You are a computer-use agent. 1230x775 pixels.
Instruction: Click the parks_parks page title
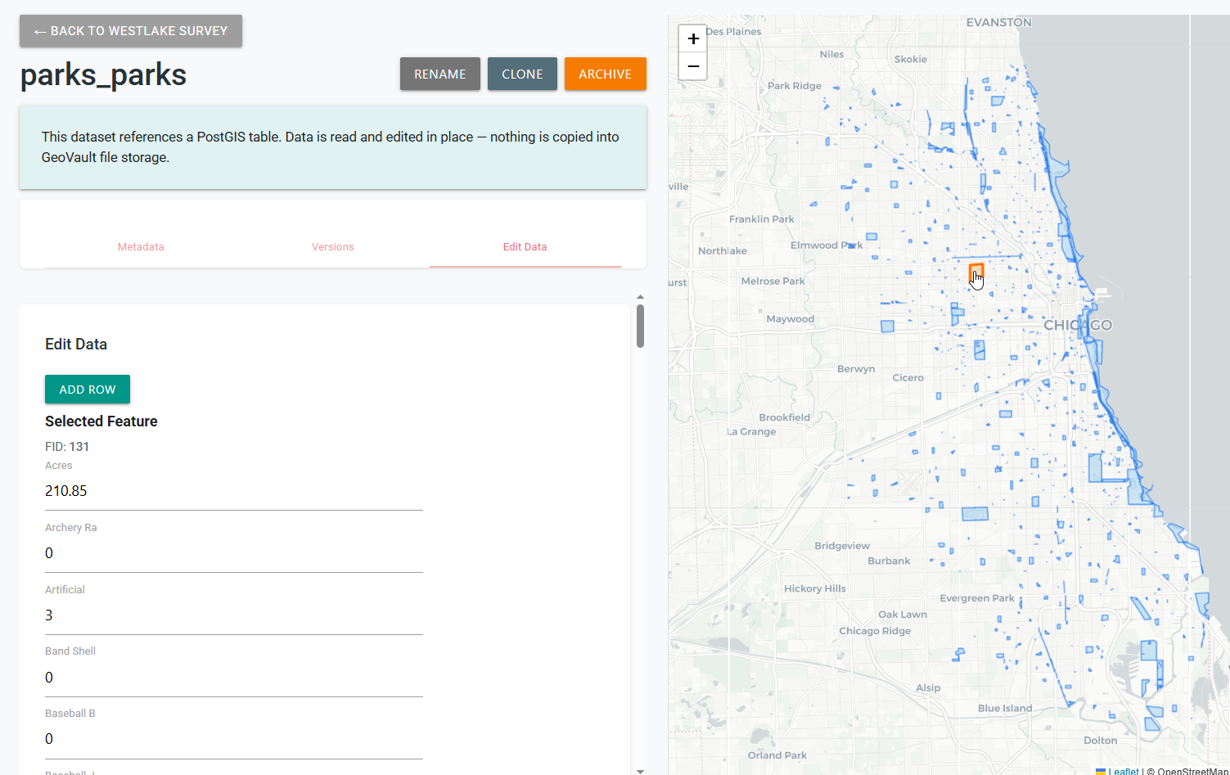[103, 74]
